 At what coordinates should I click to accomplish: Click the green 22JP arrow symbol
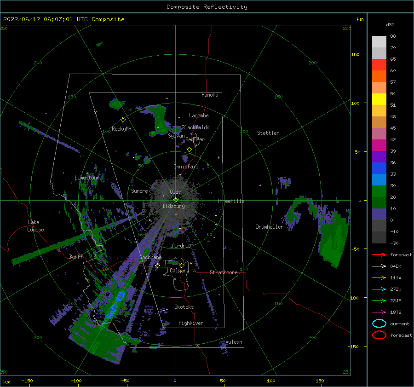coord(379,300)
